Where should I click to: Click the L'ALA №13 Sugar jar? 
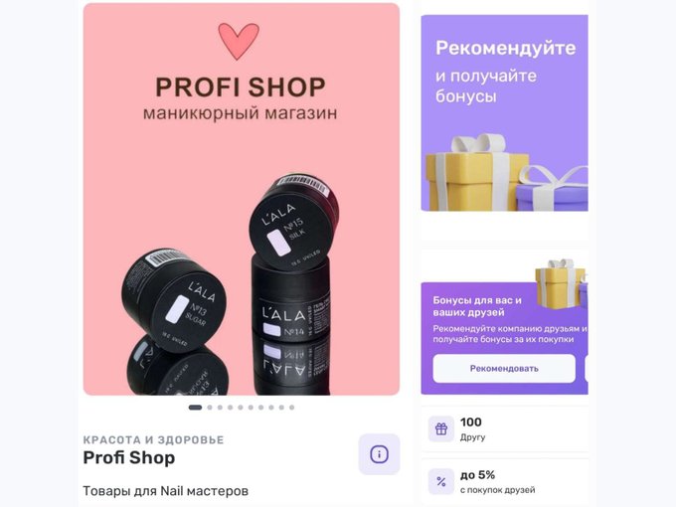click(174, 300)
